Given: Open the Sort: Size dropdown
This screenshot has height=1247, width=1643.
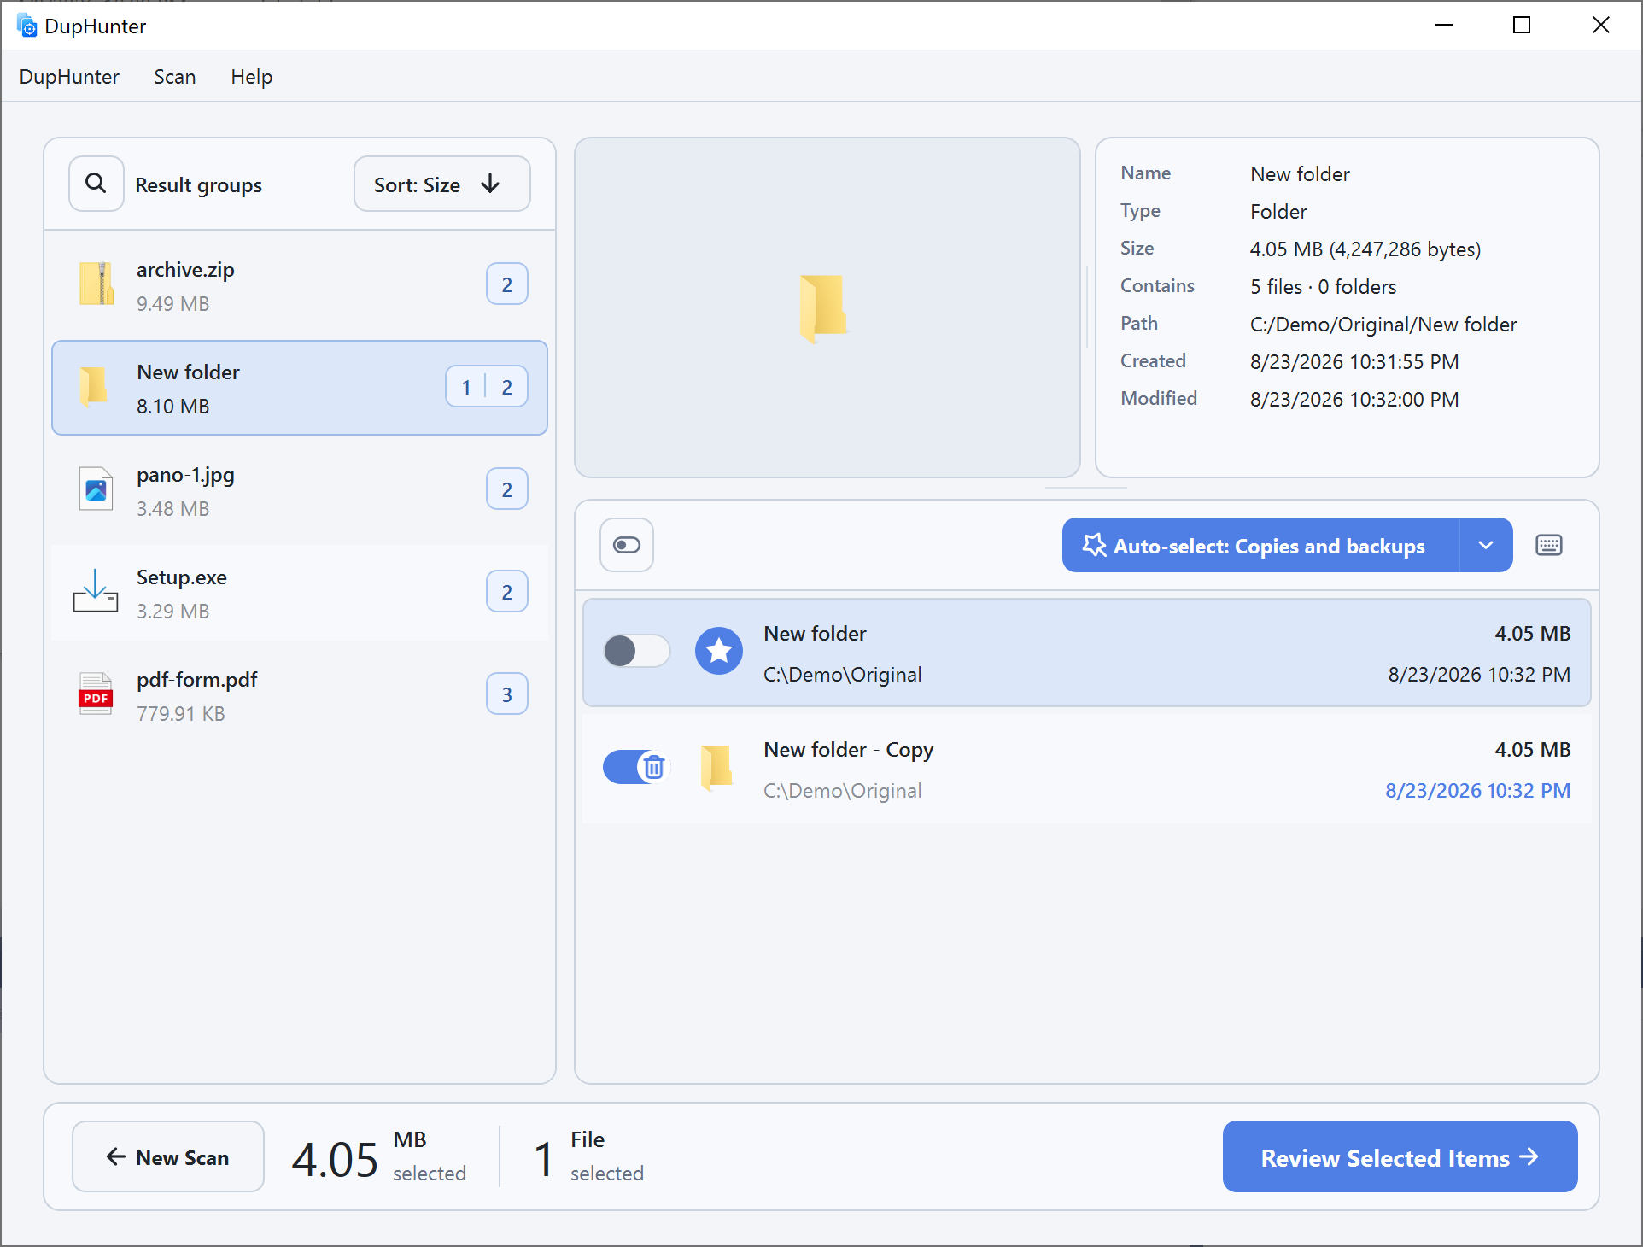Looking at the screenshot, I should pos(441,184).
